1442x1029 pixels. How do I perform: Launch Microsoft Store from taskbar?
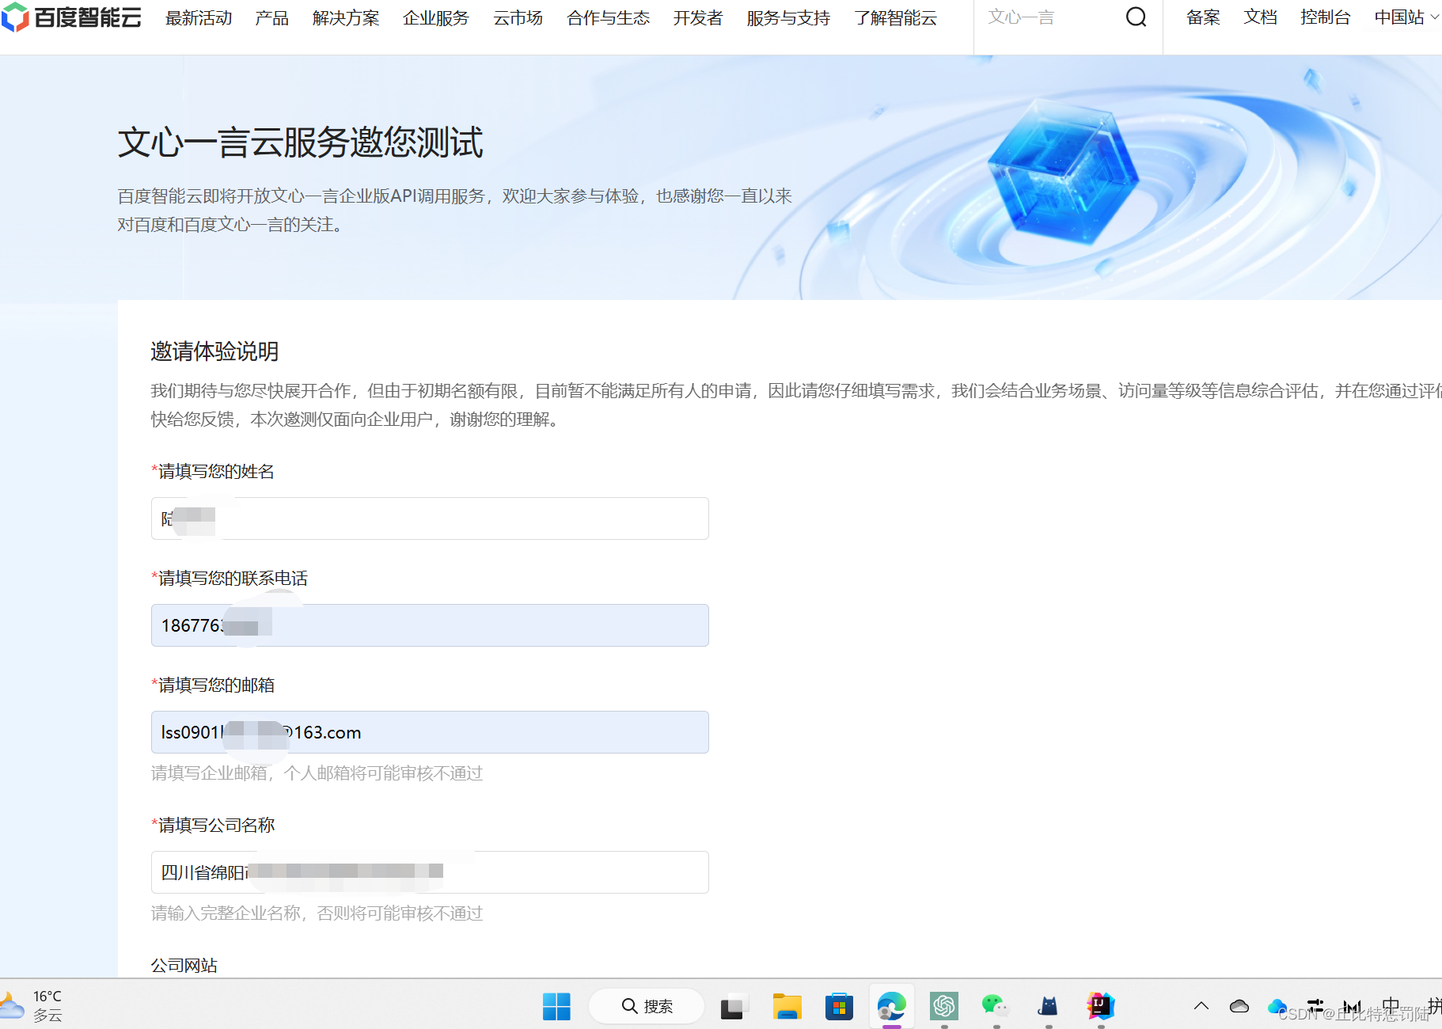pos(839,1006)
